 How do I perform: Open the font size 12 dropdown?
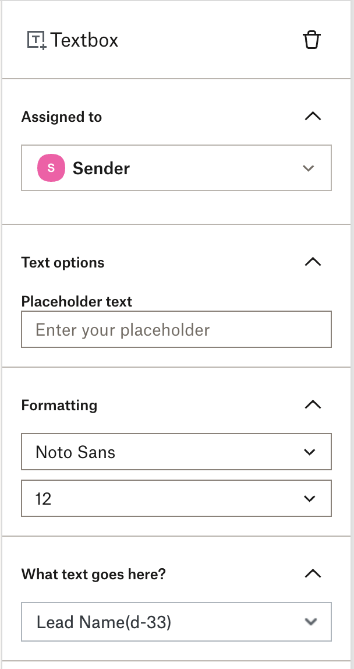pyautogui.click(x=176, y=498)
